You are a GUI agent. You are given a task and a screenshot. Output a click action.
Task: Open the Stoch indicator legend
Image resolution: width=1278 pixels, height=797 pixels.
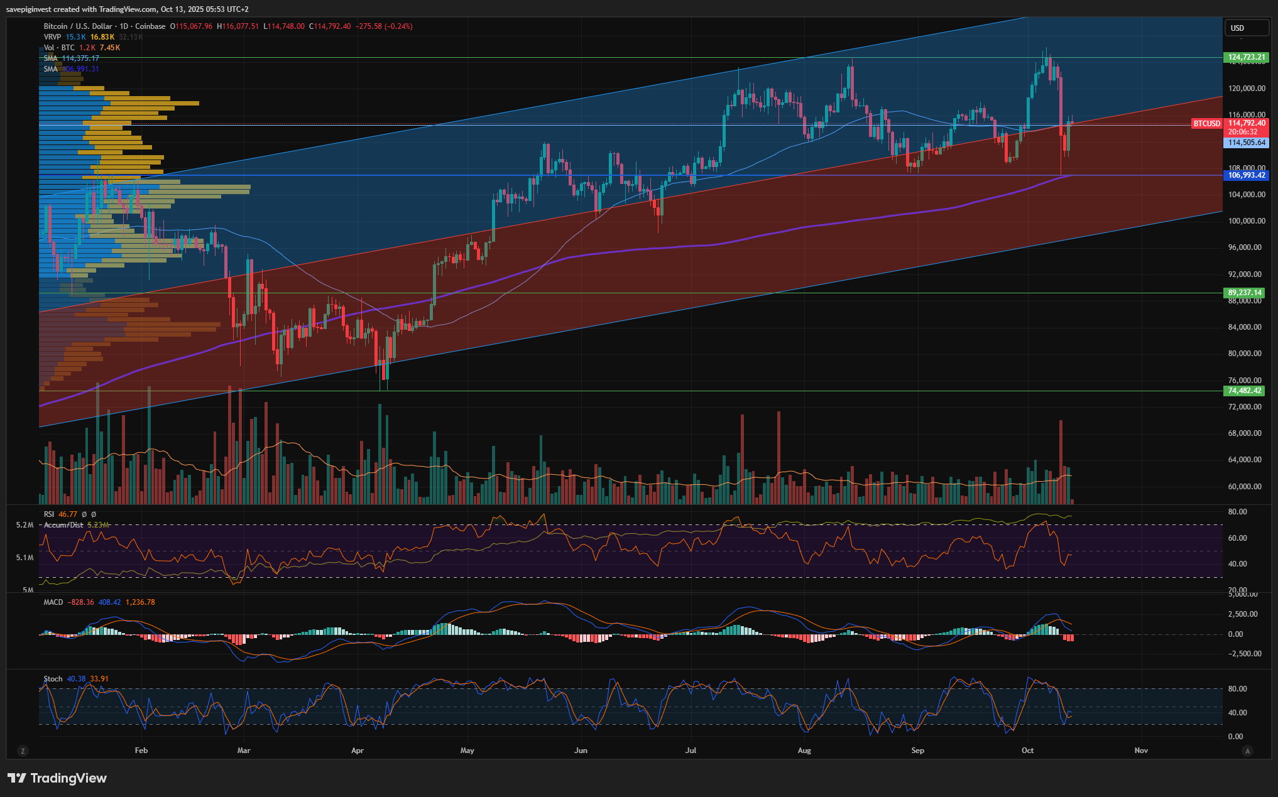(x=53, y=678)
